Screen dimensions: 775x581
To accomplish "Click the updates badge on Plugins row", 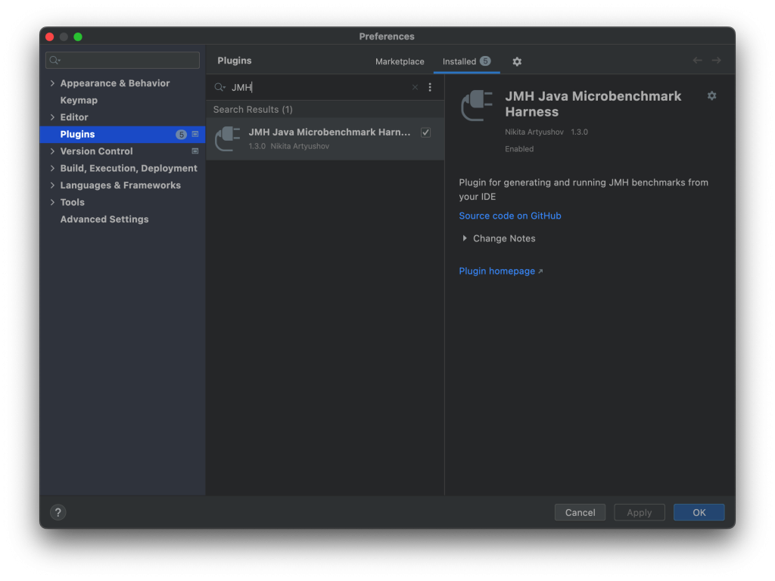I will click(x=181, y=135).
